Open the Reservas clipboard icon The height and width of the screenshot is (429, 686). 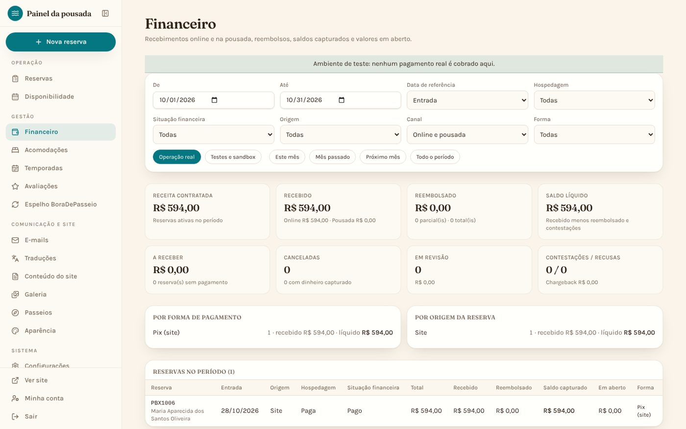point(15,78)
